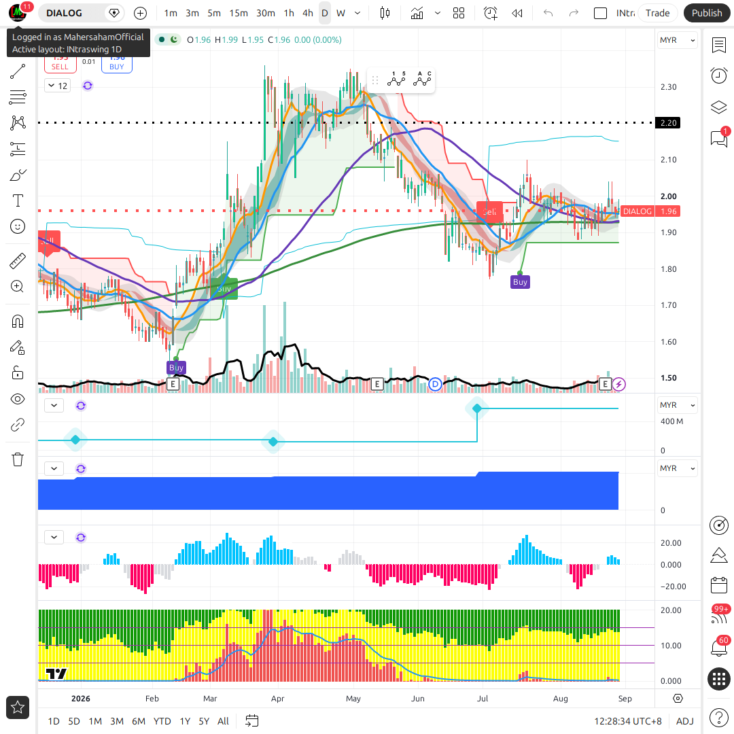Click the zoom in tool

click(18, 287)
